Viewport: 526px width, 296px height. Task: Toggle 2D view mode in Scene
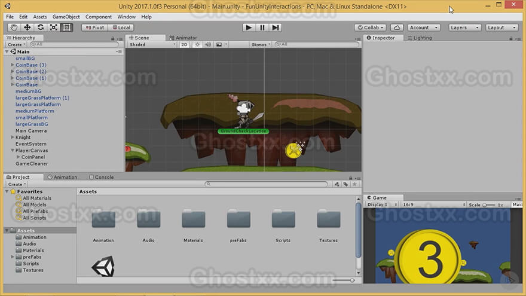tap(184, 44)
